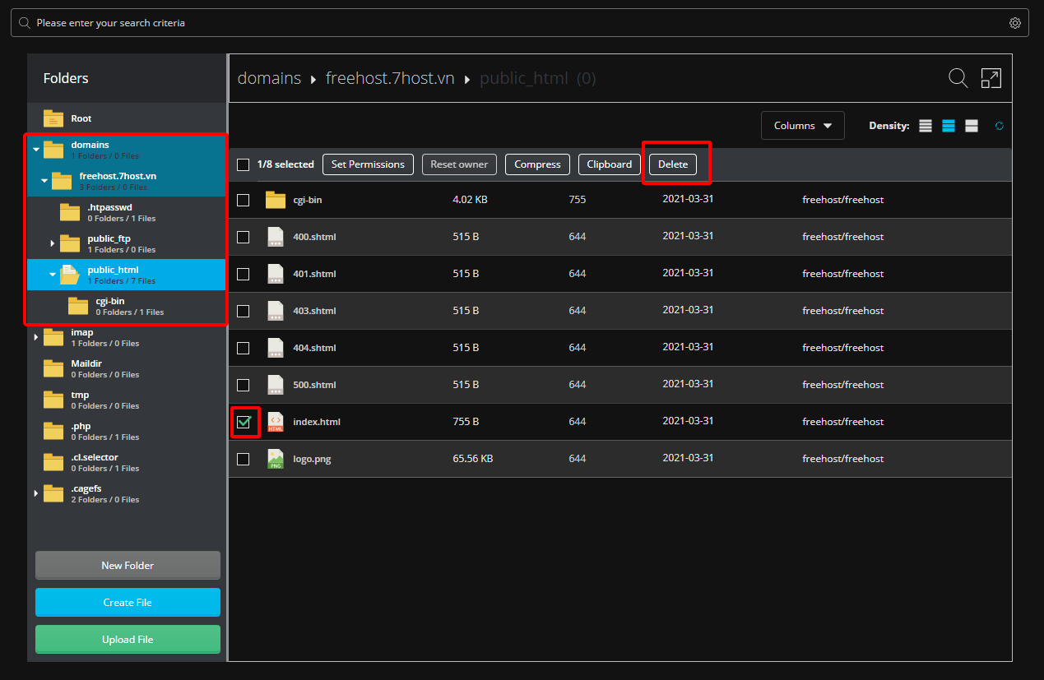Click the Maildir folder icon
The height and width of the screenshot is (680, 1044).
point(53,368)
